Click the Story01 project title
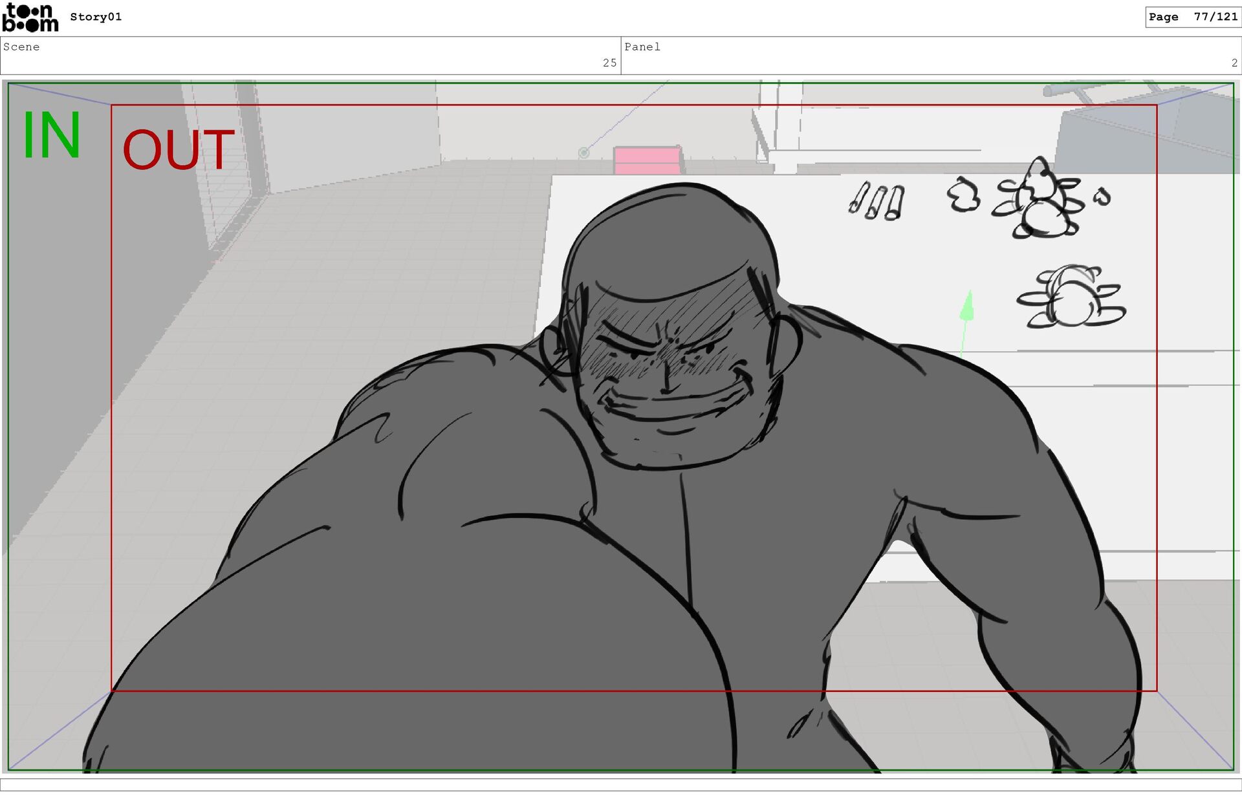Image resolution: width=1242 pixels, height=803 pixels. tap(96, 17)
